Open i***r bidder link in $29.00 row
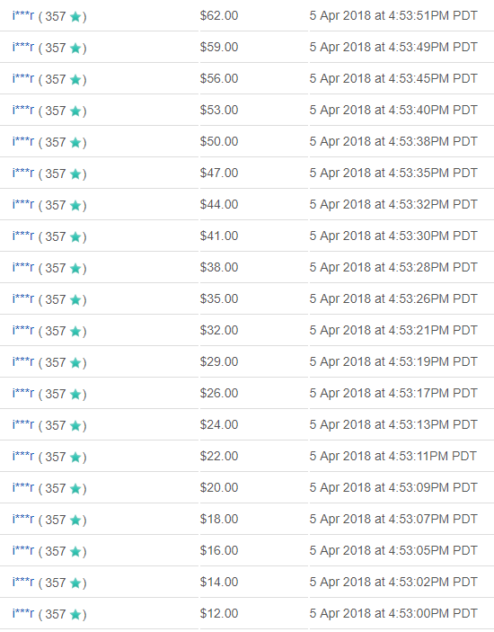 [x=23, y=361]
